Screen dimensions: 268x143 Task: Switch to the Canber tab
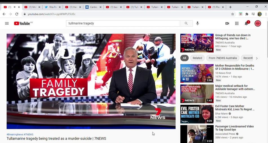tap(93, 7)
